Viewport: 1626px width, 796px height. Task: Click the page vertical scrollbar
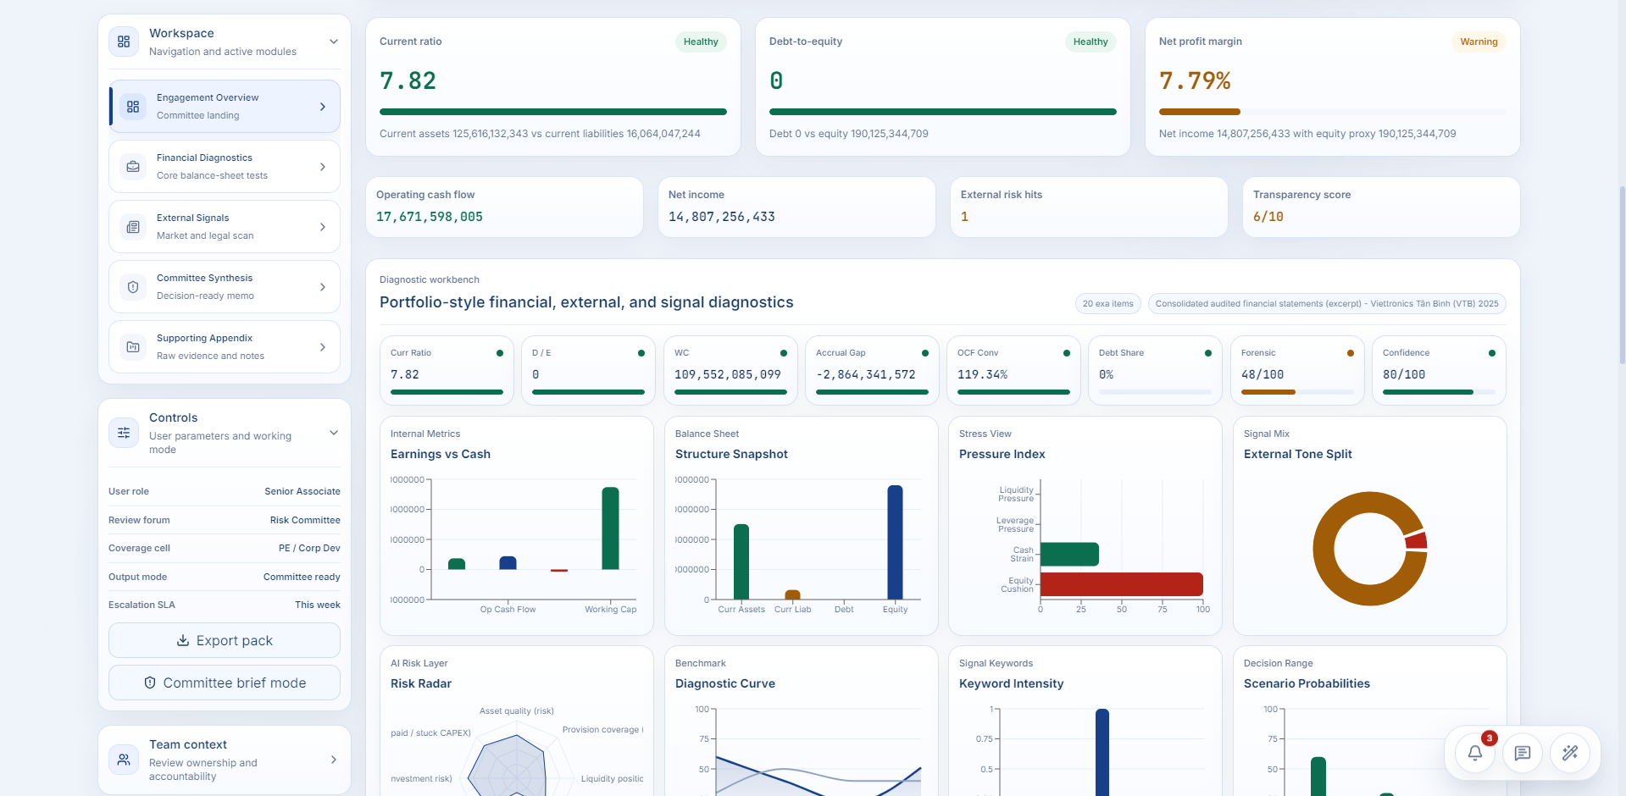(1622, 275)
